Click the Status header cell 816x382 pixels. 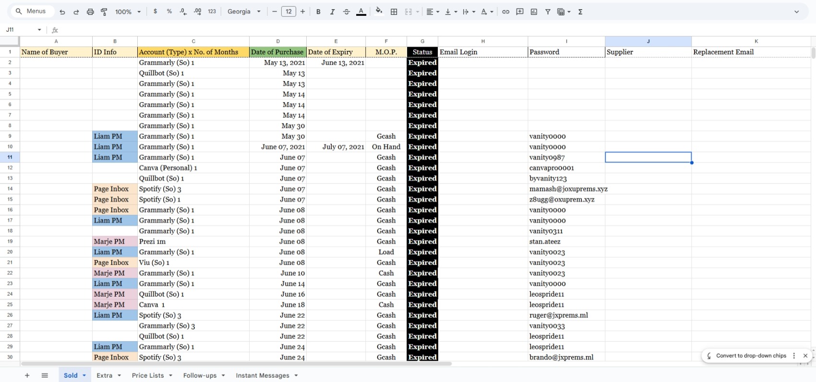point(422,52)
